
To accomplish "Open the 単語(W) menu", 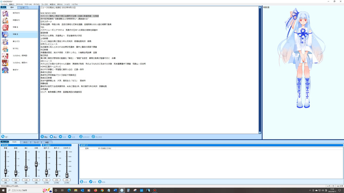I will (52, 4).
